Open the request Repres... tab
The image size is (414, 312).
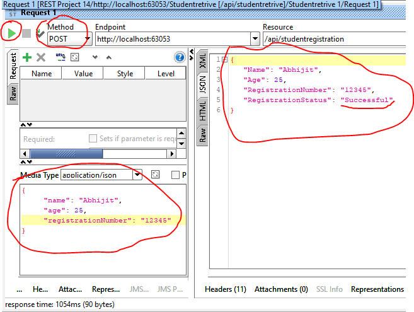[x=106, y=289]
